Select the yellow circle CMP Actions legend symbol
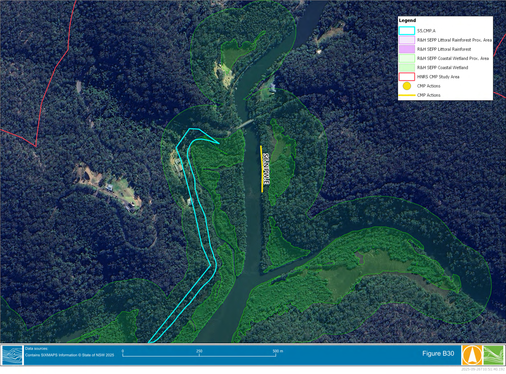This screenshot has height=374, width=506. [x=407, y=86]
